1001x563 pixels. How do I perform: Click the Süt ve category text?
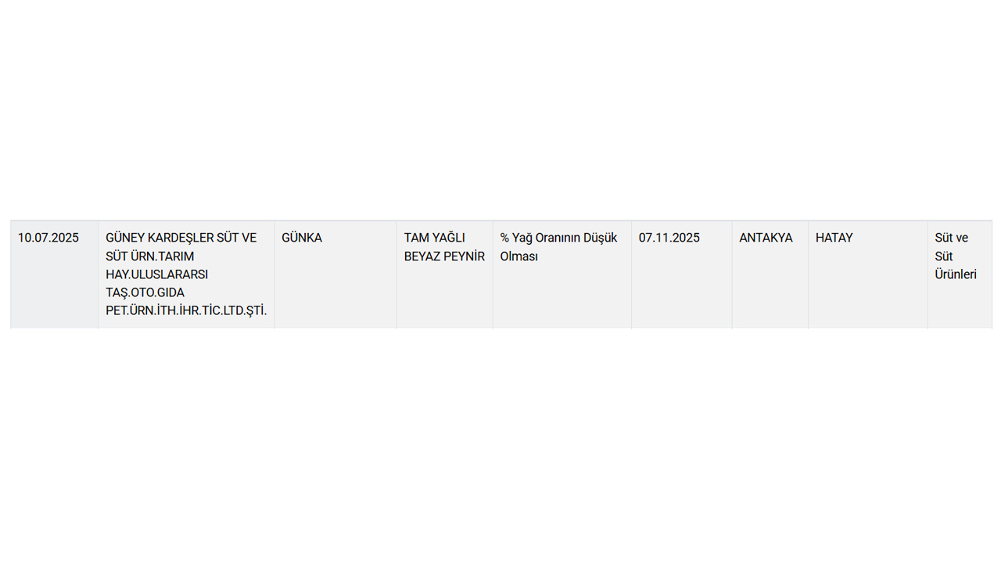[x=951, y=238]
